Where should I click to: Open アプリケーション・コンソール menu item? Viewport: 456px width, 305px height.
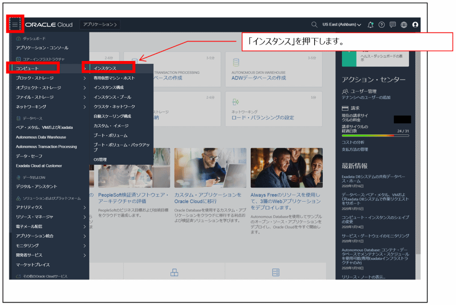click(42, 48)
